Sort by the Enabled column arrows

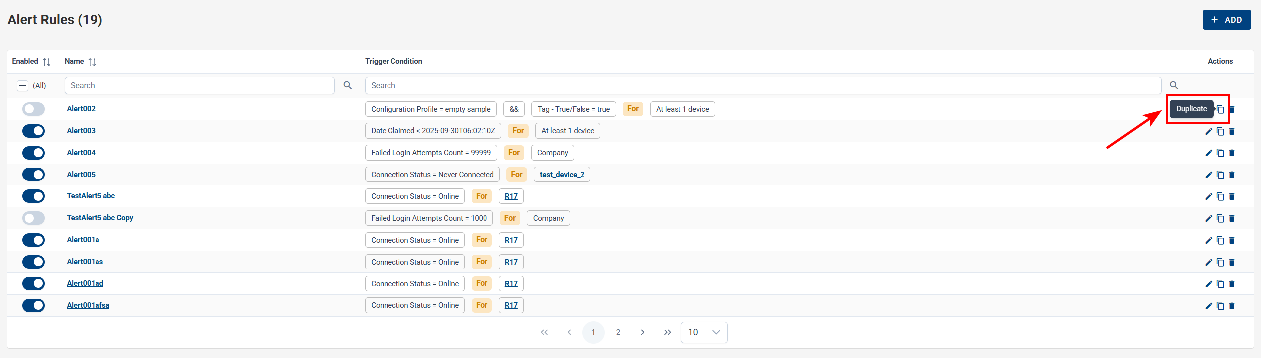point(47,62)
